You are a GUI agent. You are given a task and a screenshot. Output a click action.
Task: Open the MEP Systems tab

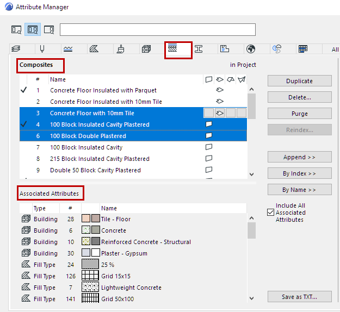click(277, 49)
